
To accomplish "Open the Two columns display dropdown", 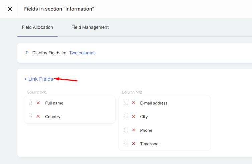I will point(82,53).
